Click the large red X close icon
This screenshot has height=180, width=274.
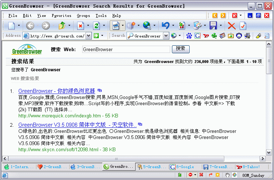click(x=231, y=26)
